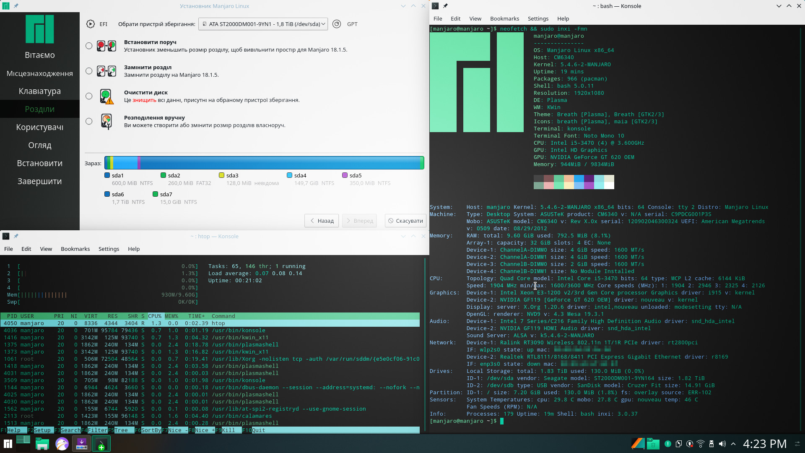The image size is (805, 453).
Task: Open the volume tray icon
Action: (x=722, y=444)
